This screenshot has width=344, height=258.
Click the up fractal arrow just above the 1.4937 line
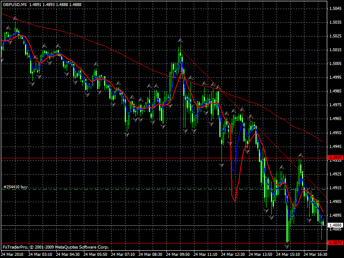tap(301, 155)
